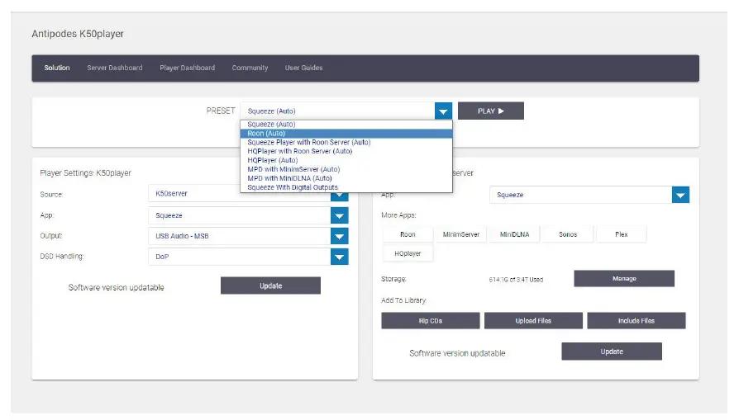Open User Guides tab
Viewport: 739px width, 420px height.
click(303, 68)
